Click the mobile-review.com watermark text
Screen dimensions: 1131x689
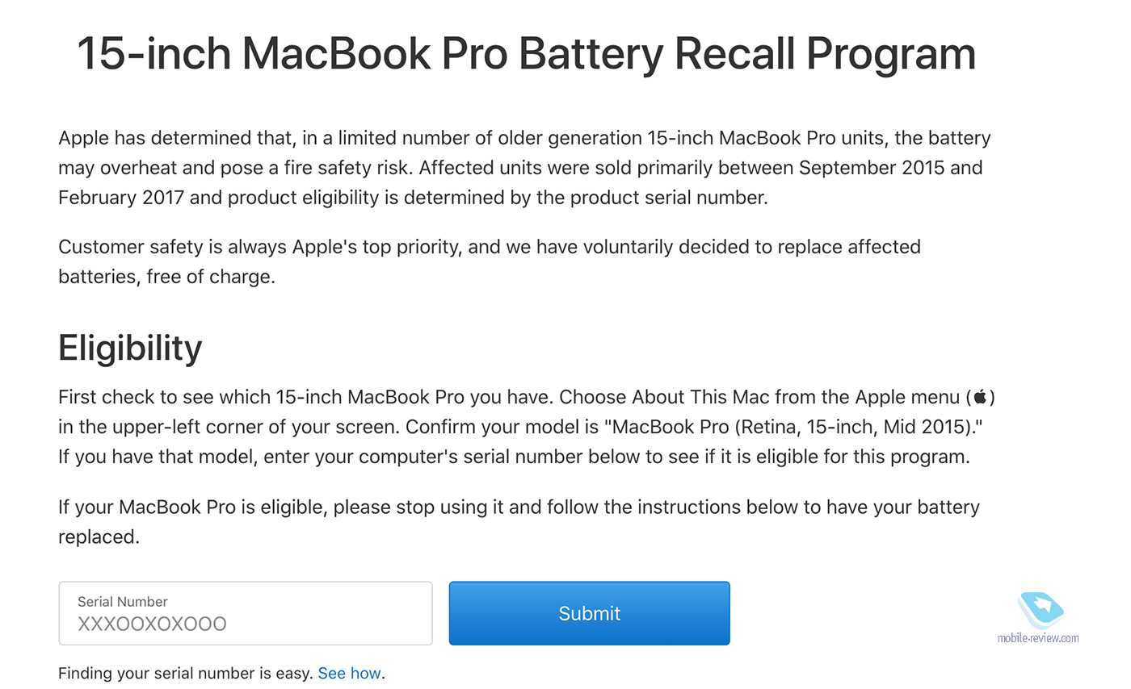coord(1039,638)
